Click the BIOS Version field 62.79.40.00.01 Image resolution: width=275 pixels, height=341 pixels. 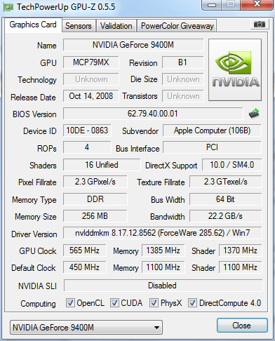tap(153, 114)
